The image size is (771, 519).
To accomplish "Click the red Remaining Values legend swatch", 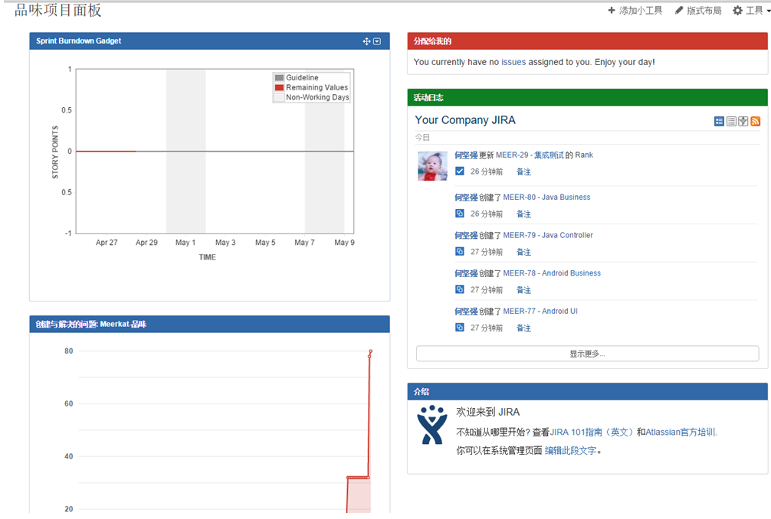I will [280, 87].
